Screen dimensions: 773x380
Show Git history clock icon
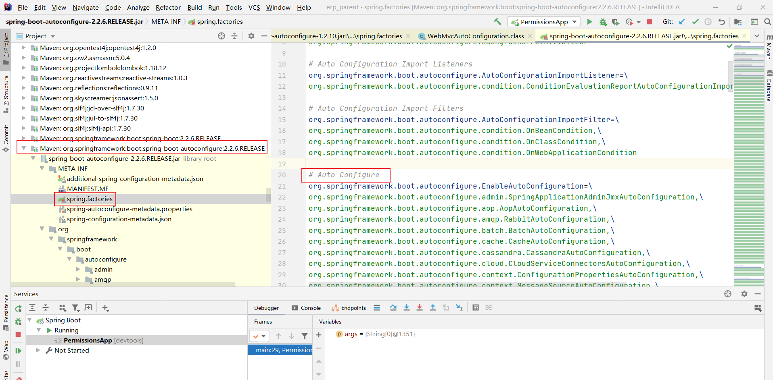tap(708, 22)
